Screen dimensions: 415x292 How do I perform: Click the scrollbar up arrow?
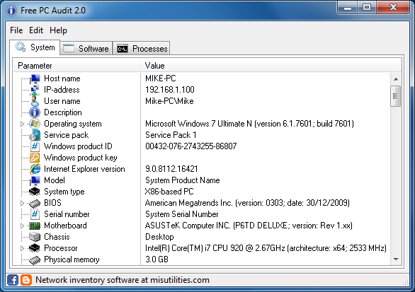coord(396,79)
